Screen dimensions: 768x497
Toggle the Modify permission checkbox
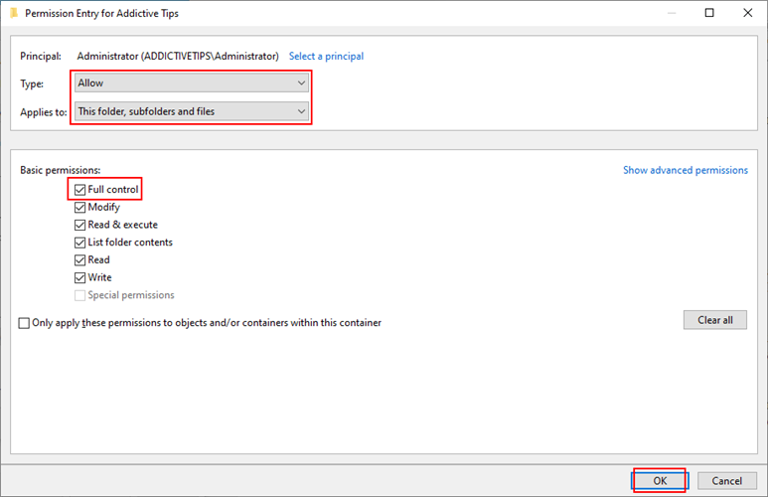pos(79,208)
